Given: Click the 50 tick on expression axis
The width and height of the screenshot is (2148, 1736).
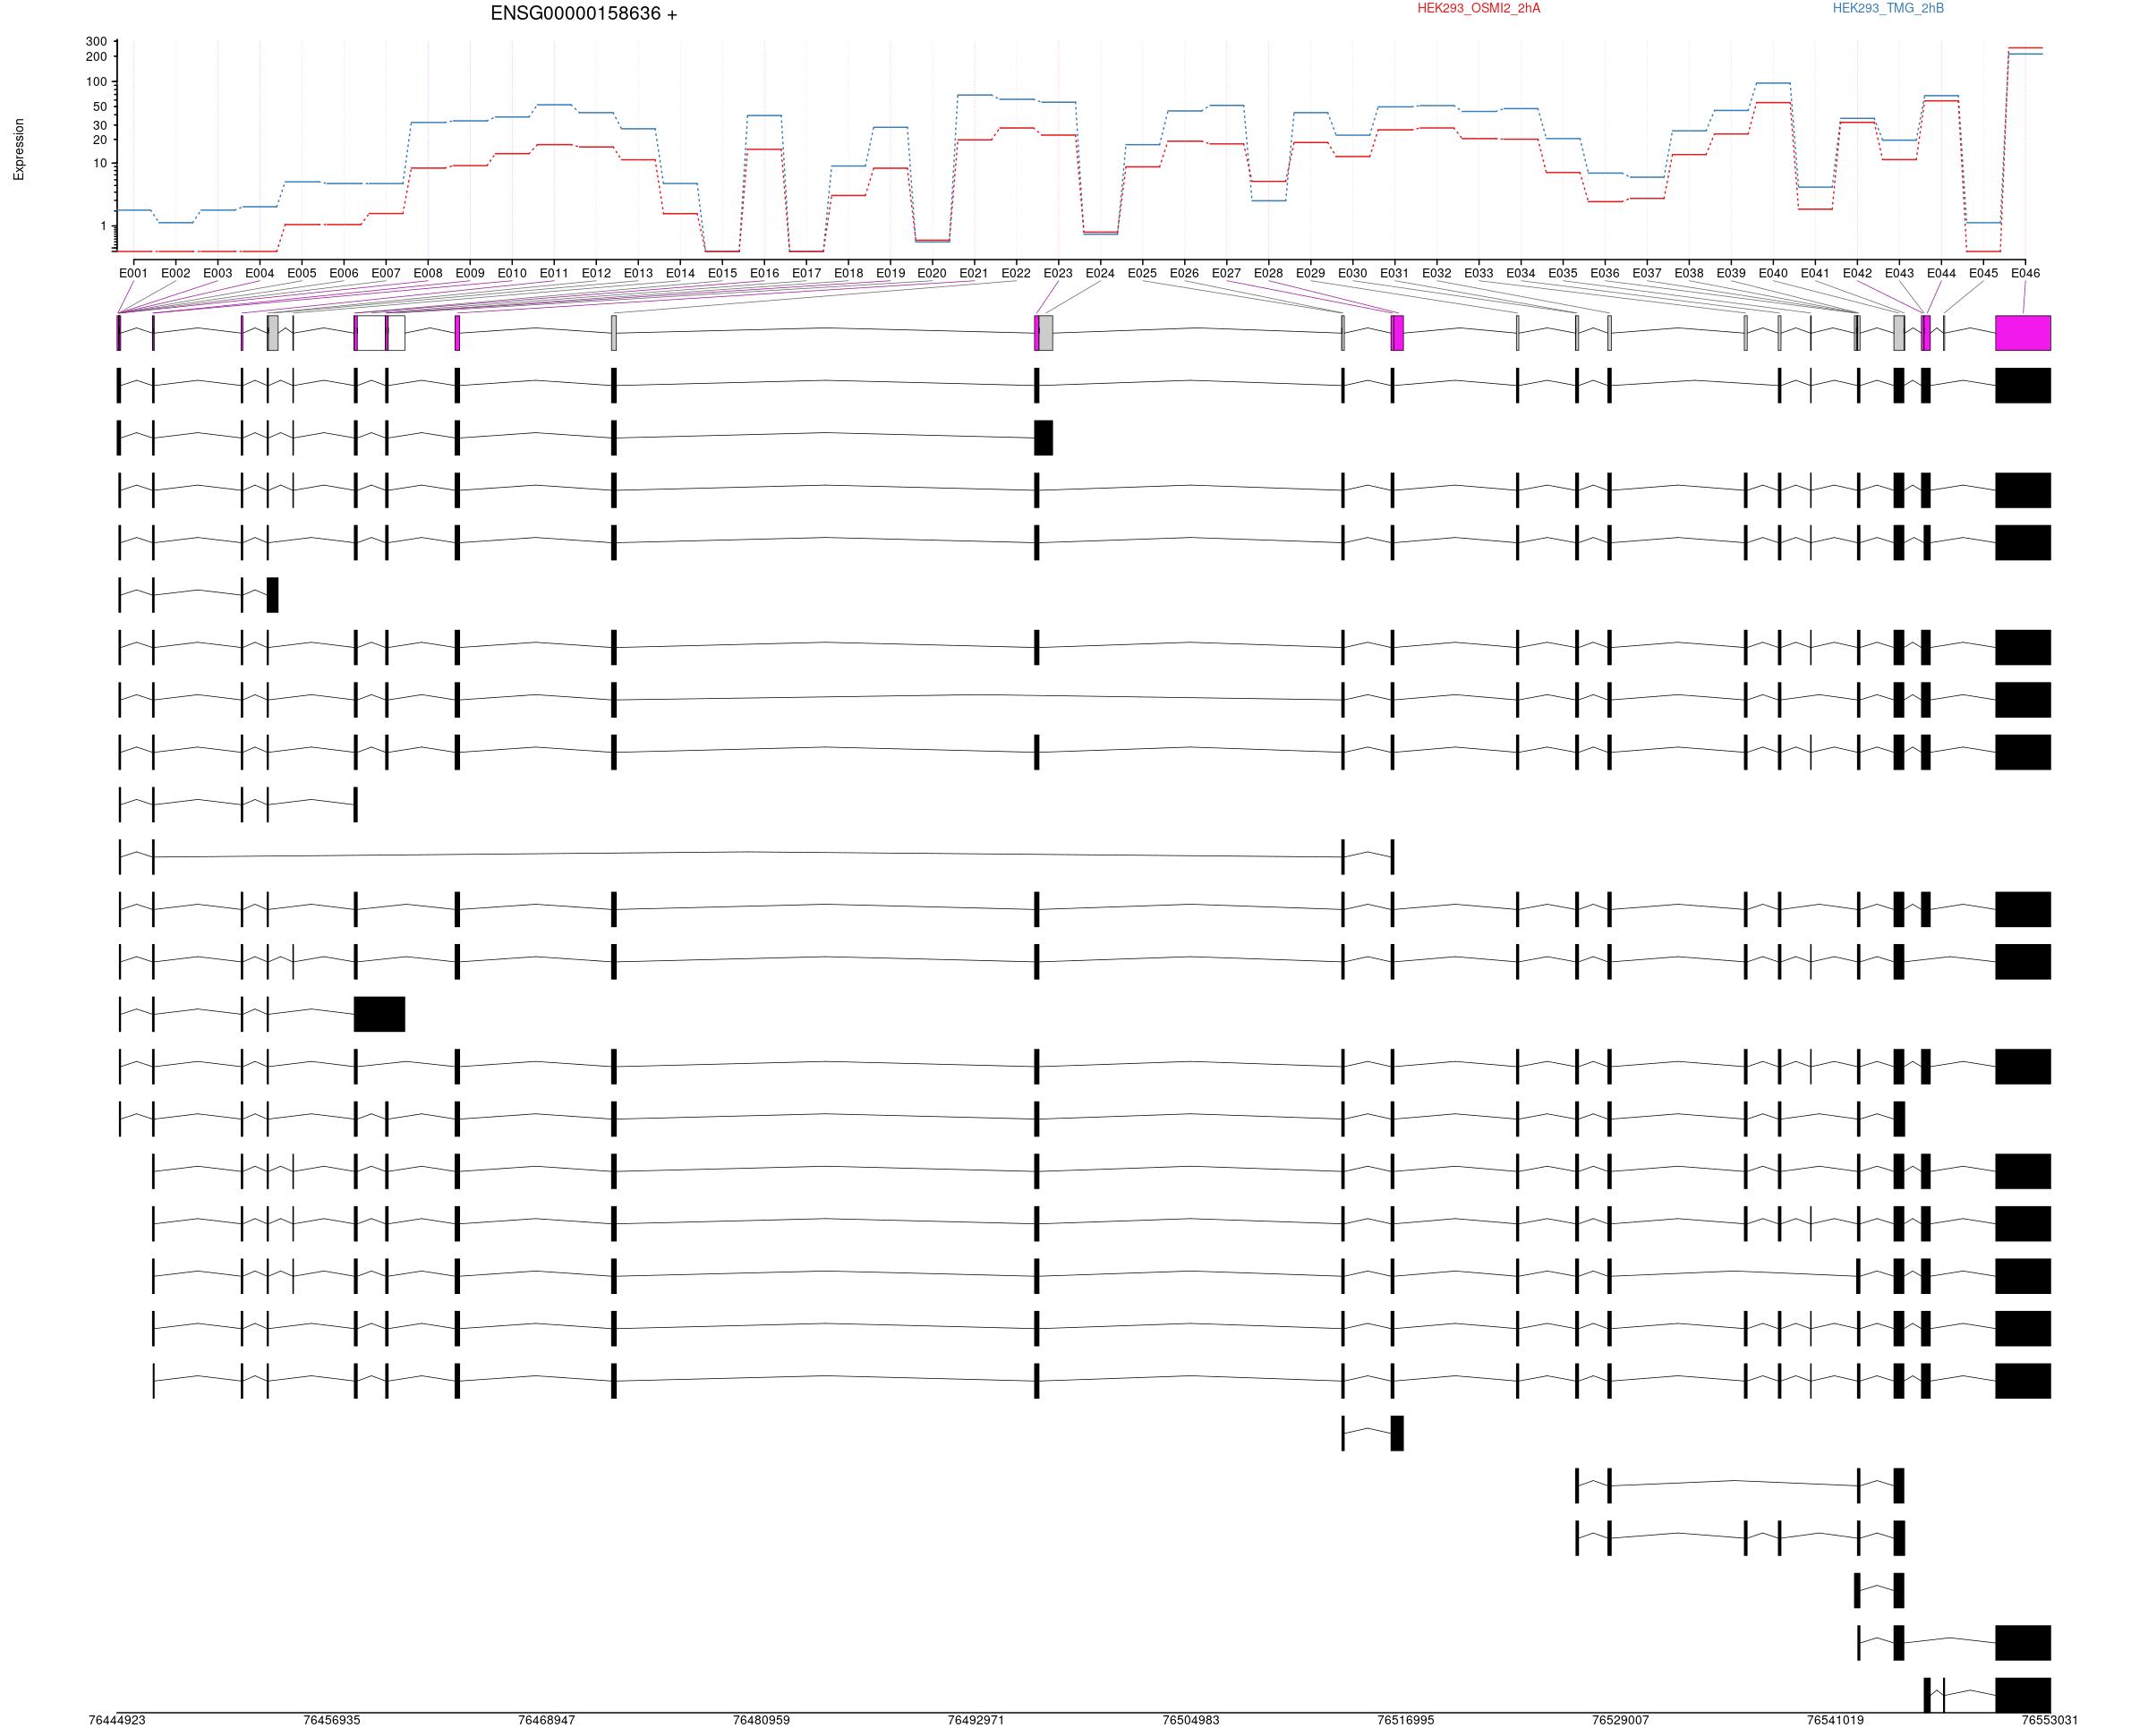Looking at the screenshot, I should [x=100, y=107].
